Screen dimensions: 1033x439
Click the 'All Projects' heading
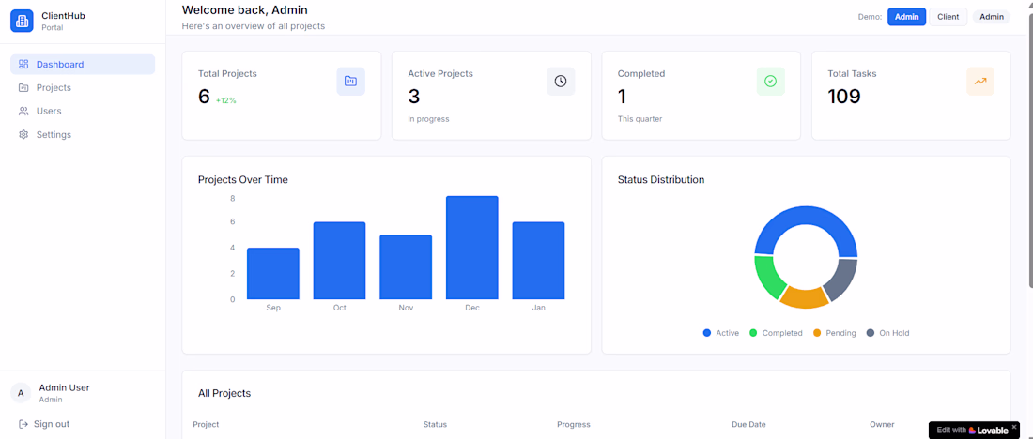224,394
